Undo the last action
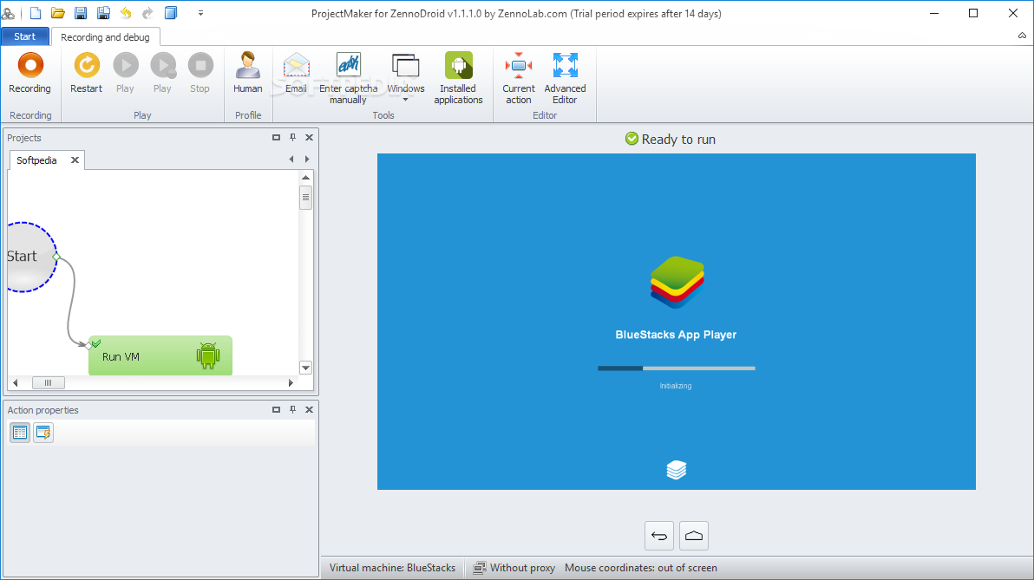The height and width of the screenshot is (580, 1034). [126, 12]
